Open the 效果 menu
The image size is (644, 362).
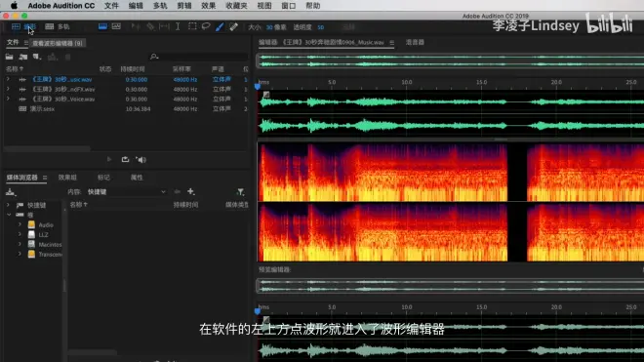208,6
